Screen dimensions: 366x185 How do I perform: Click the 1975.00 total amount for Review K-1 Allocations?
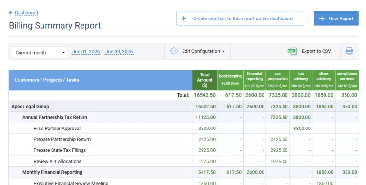[x=207, y=161]
